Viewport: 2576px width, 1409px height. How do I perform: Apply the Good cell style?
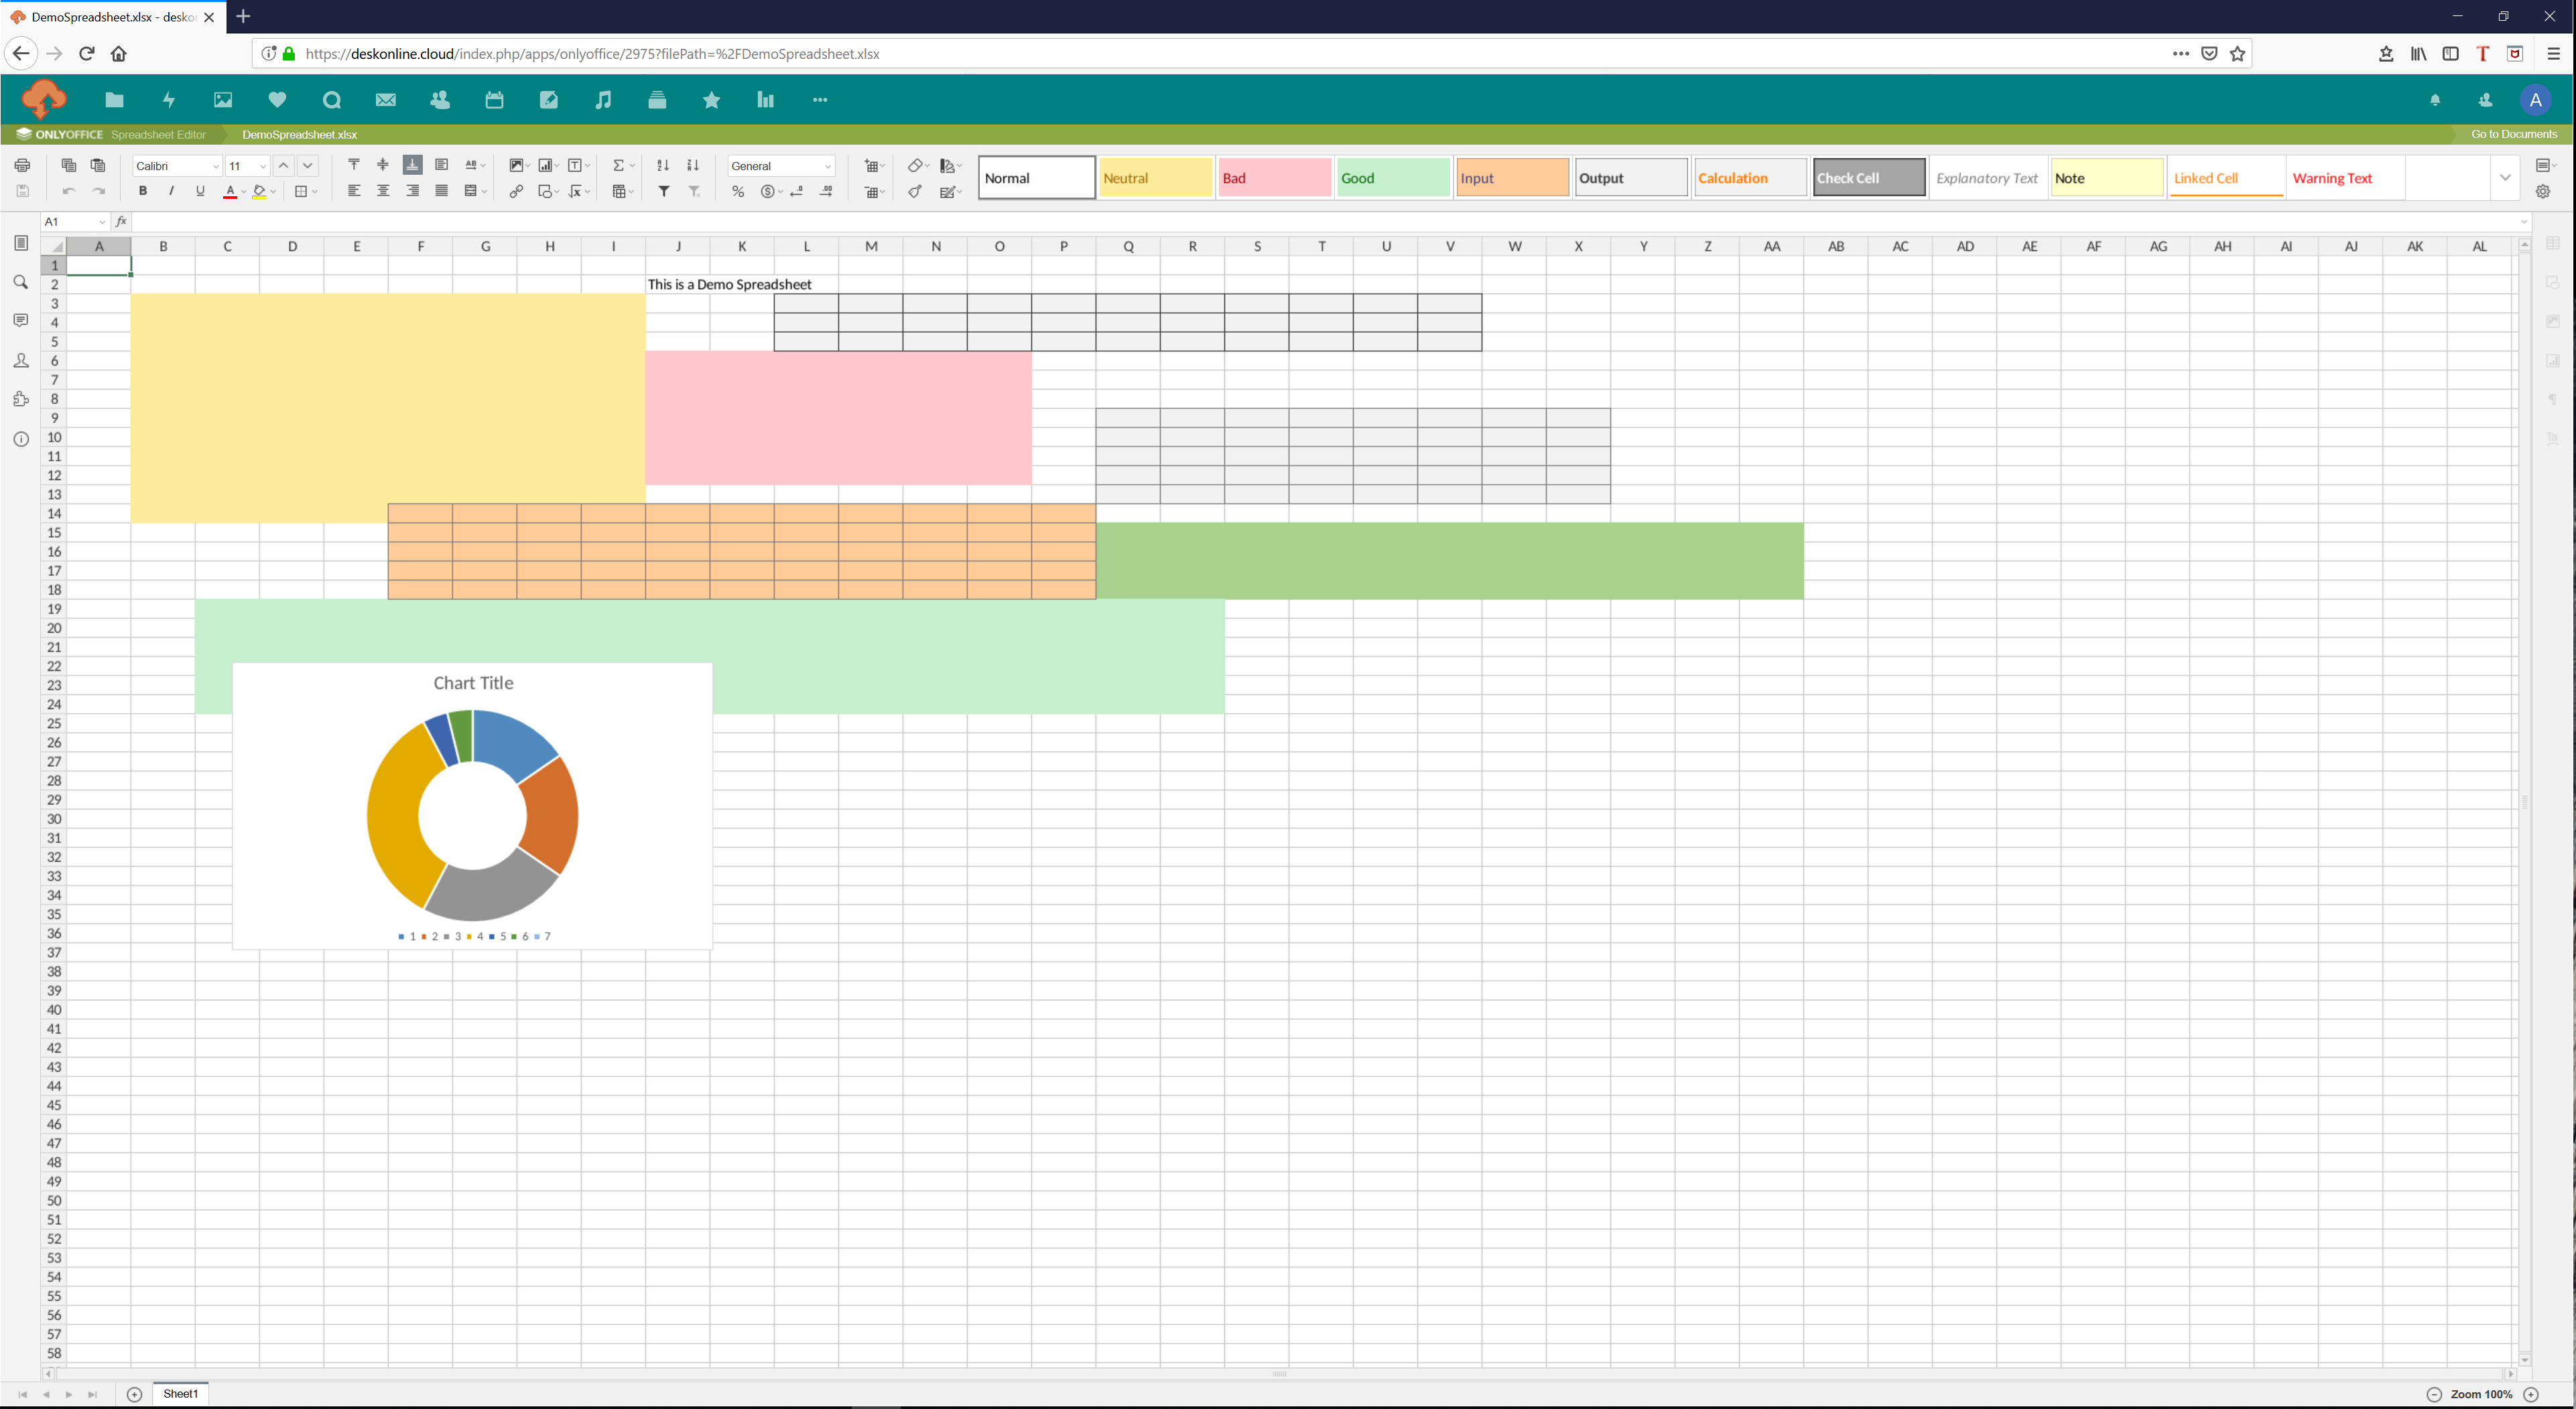coord(1393,178)
